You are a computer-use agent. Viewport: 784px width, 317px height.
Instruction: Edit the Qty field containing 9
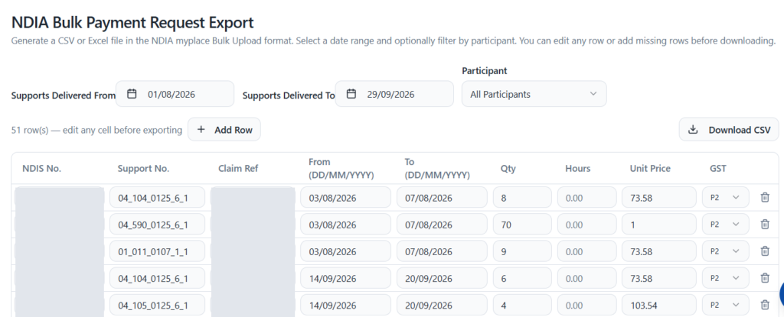[522, 251]
